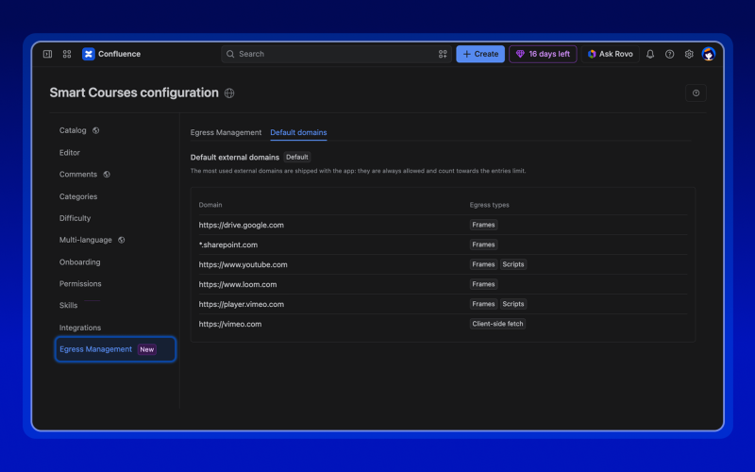Click Client-side fetch tag in vimeo.com row
The image size is (755, 472).
(497, 324)
